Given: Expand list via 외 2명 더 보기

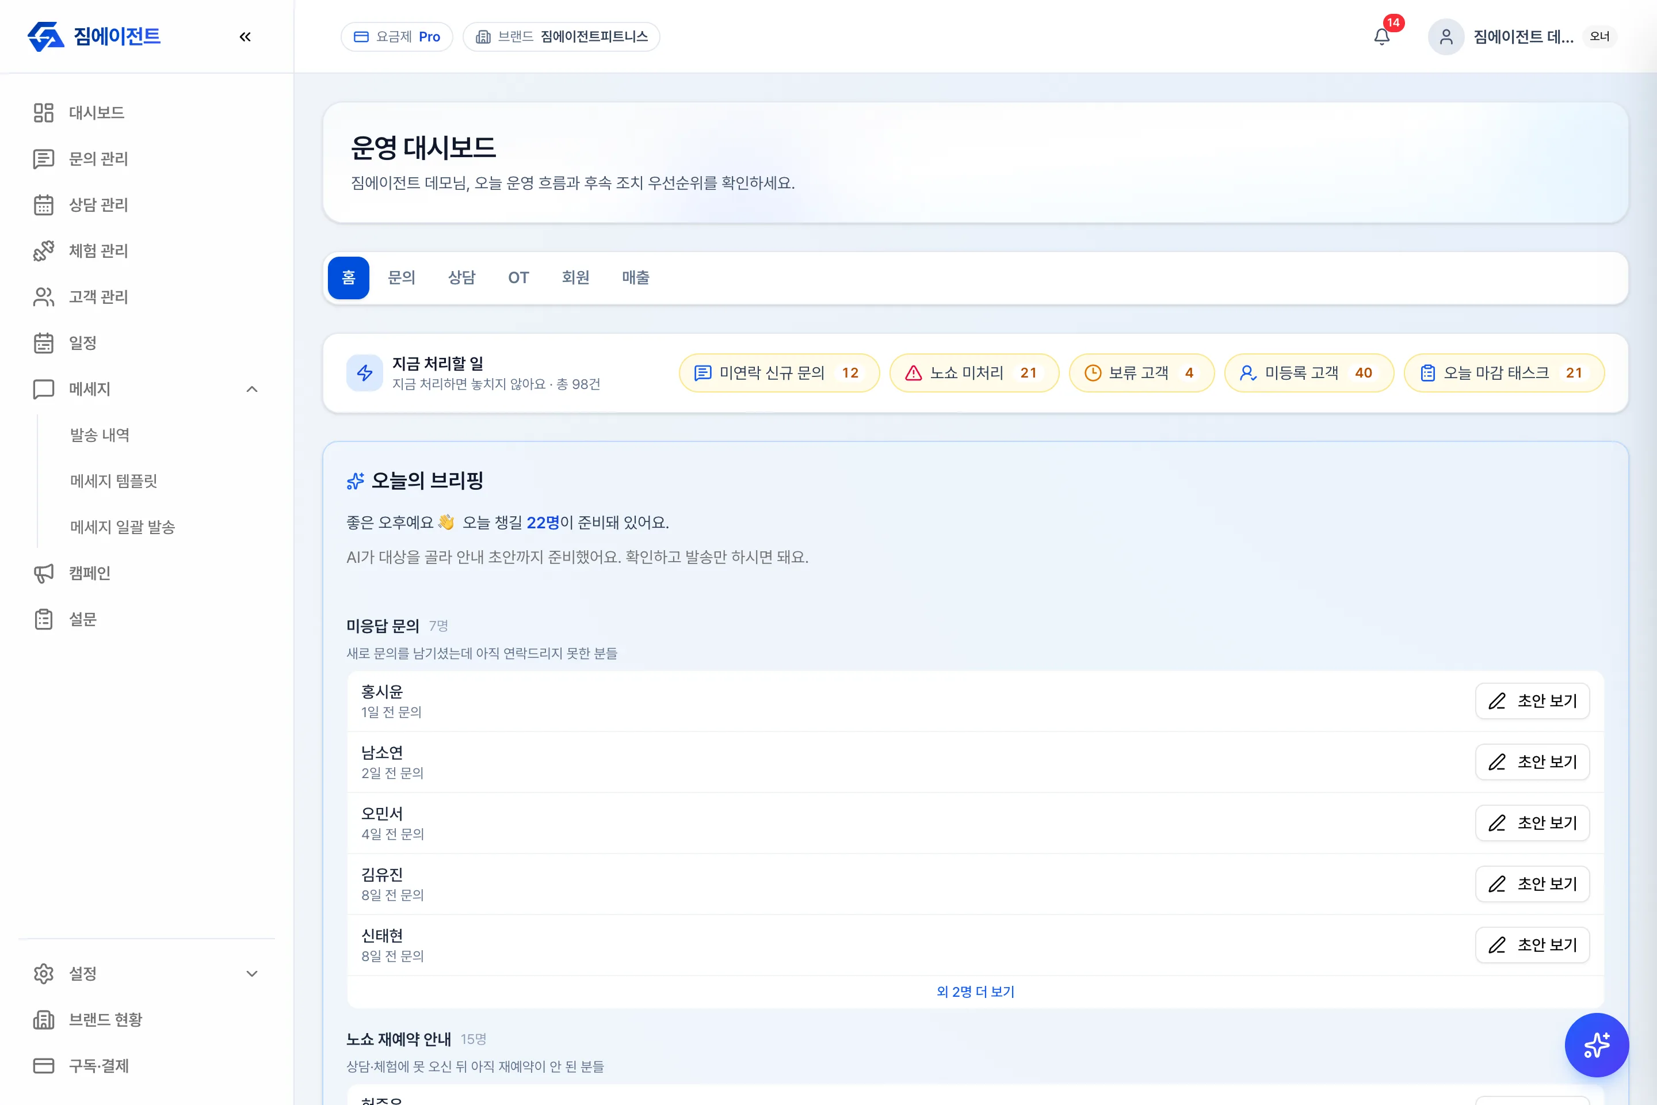Looking at the screenshot, I should coord(976,992).
